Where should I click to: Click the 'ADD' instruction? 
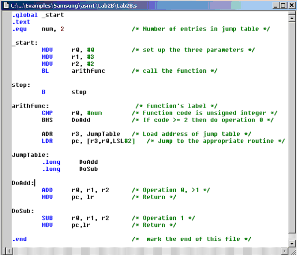coord(47,190)
